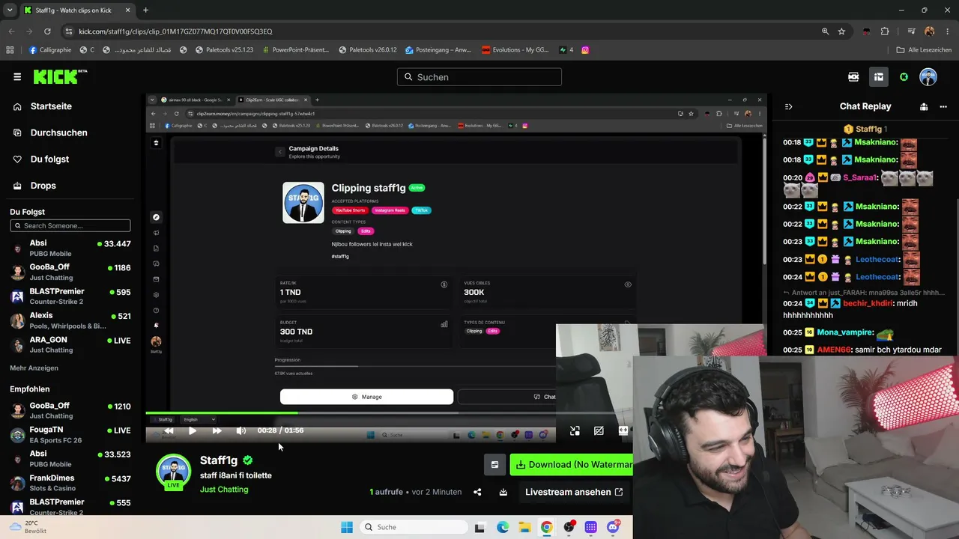The image size is (959, 539).
Task: Open the Paletools v25.1.23 bookmark
Action: [x=224, y=50]
